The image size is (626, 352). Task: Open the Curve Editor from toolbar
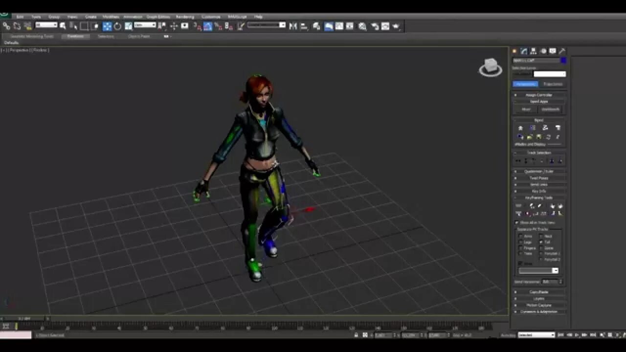tap(339, 26)
